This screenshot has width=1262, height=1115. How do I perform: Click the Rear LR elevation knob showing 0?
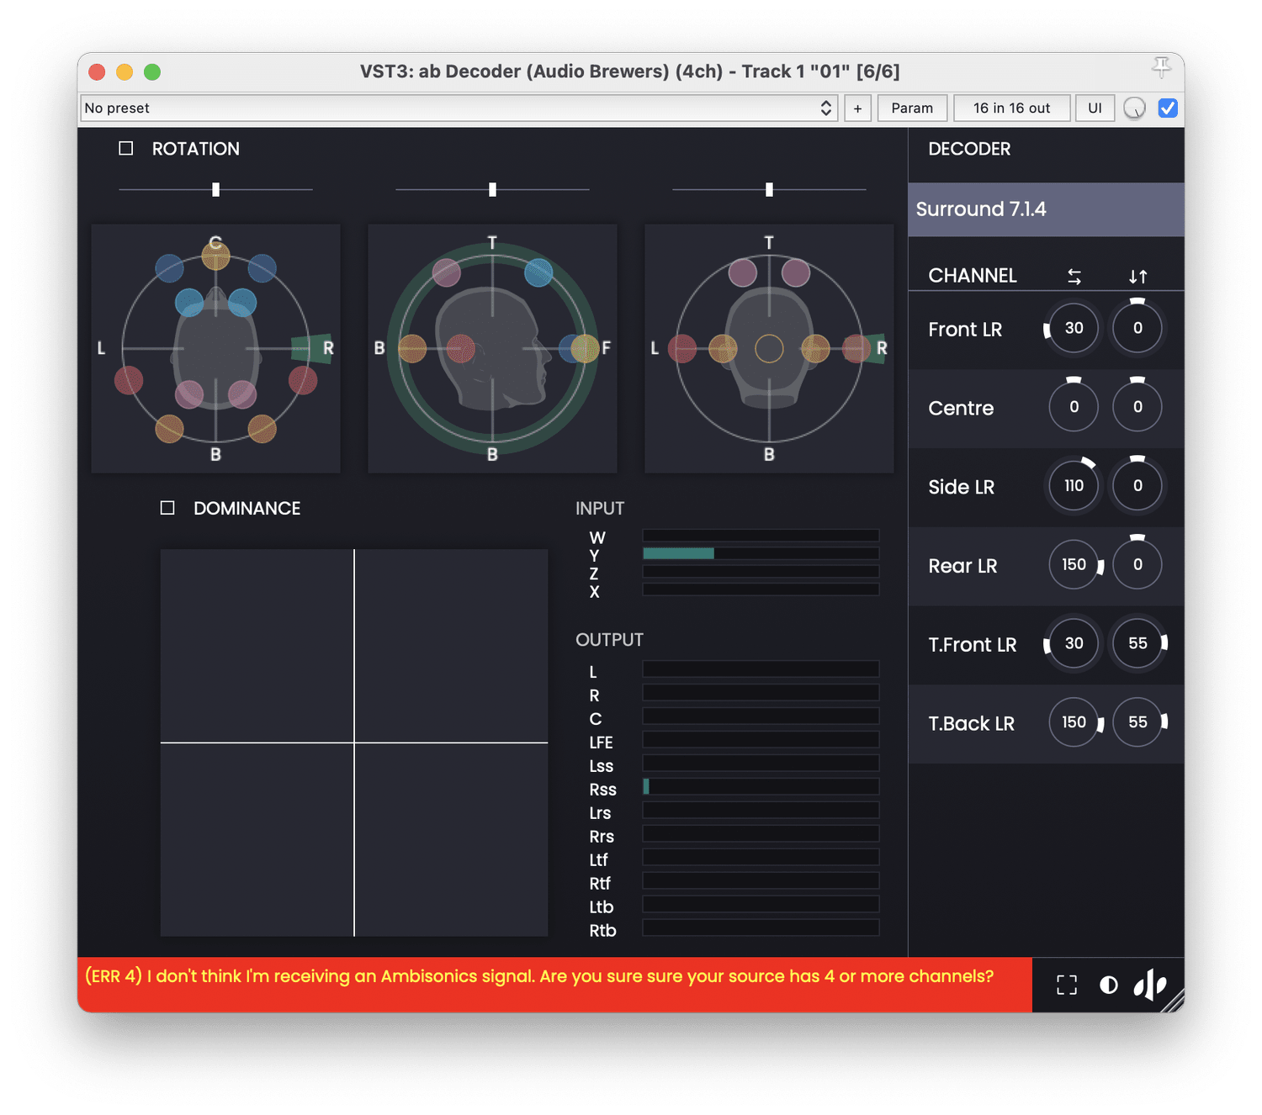(x=1137, y=565)
